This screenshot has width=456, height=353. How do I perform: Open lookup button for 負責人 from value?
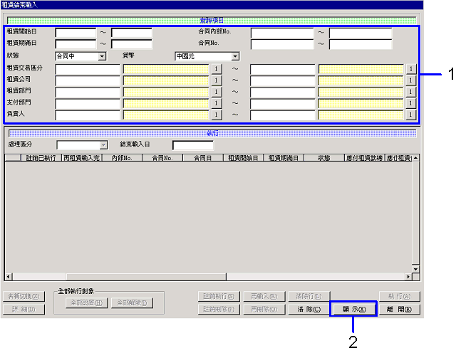217,115
